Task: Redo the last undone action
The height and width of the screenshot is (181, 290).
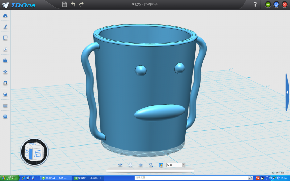Action: 81,4
